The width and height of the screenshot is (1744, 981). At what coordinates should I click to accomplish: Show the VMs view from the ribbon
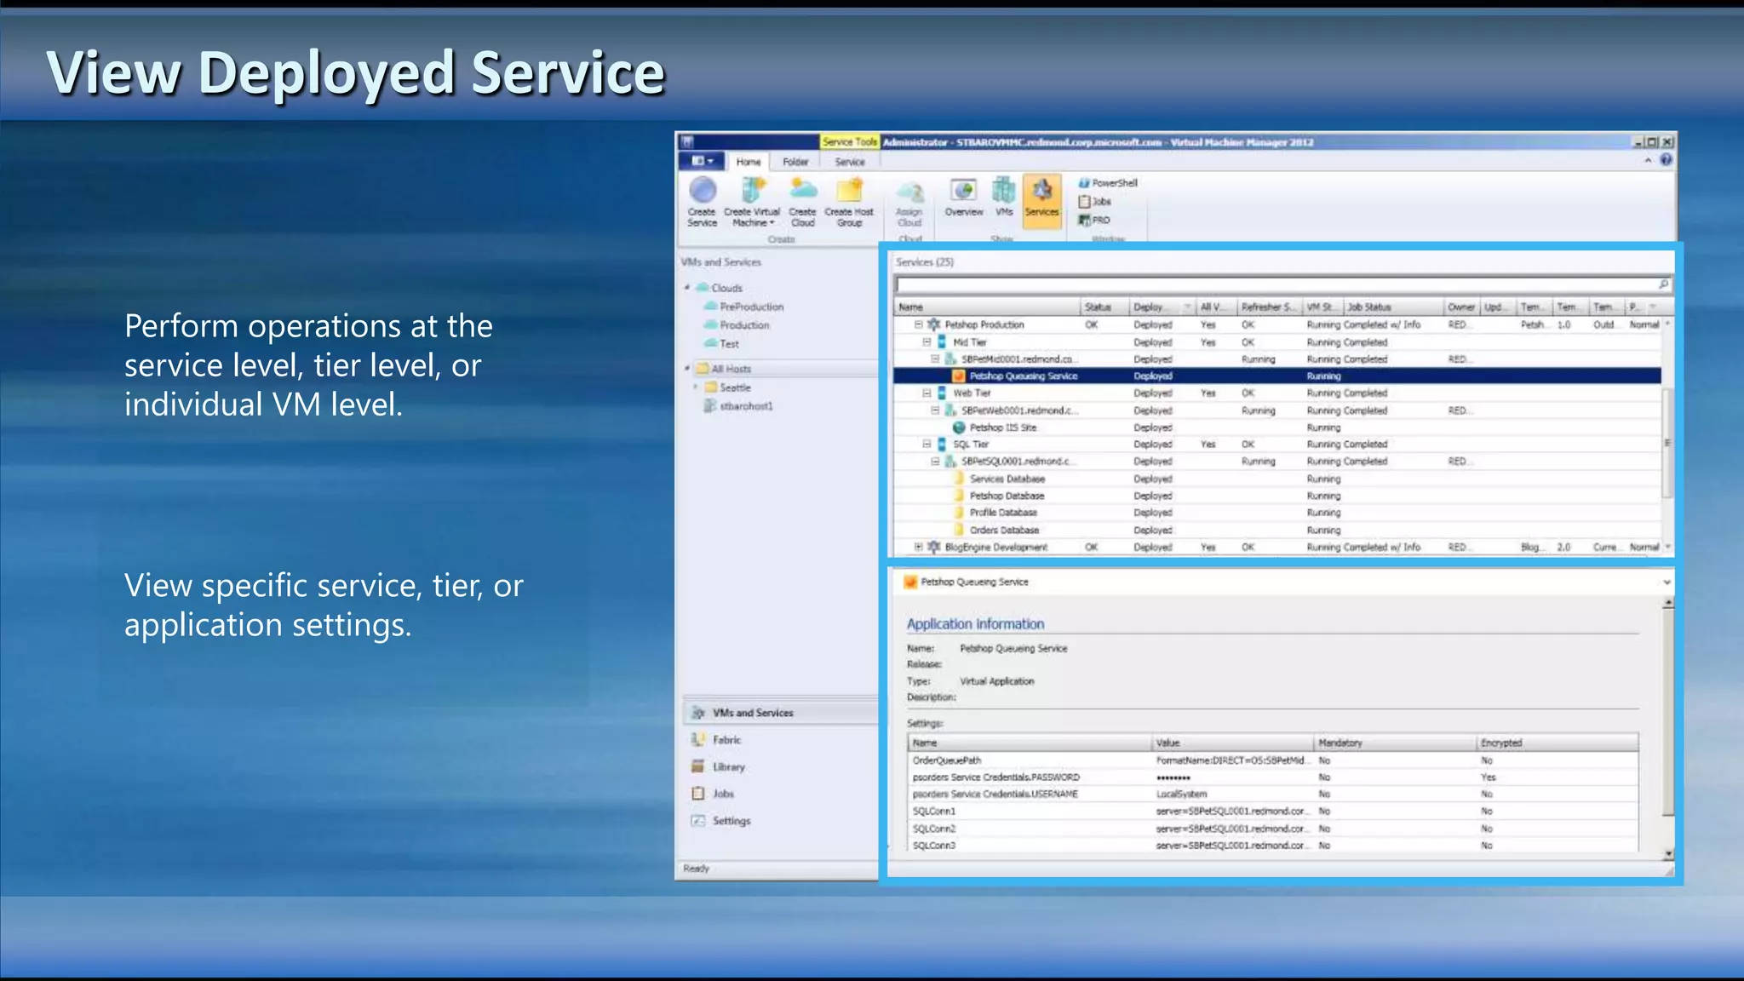[1004, 198]
